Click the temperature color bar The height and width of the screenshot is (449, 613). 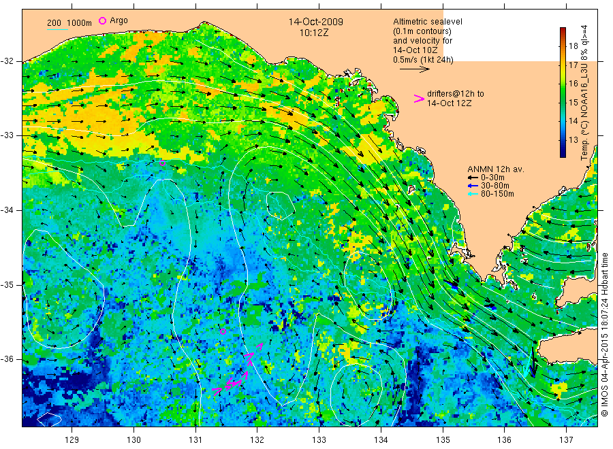point(563,93)
